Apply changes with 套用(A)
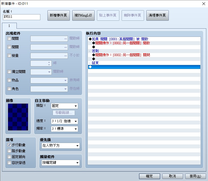Viewport: 208px width, 181px height. 195,176
